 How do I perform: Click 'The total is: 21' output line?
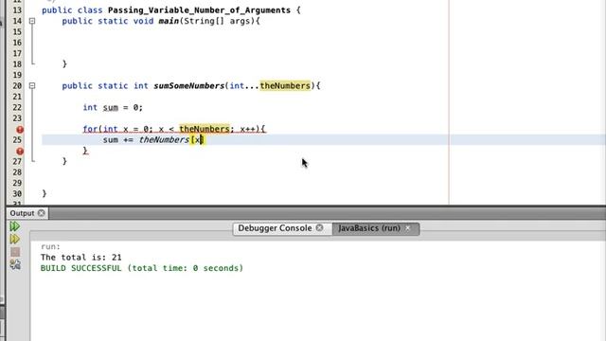[x=81, y=258]
